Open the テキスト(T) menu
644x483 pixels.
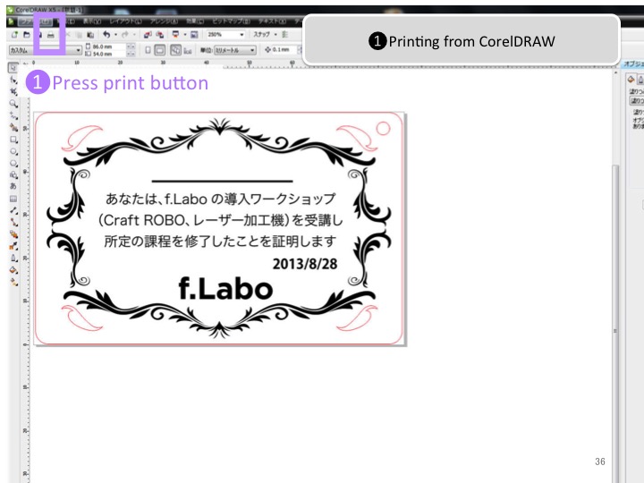click(272, 21)
